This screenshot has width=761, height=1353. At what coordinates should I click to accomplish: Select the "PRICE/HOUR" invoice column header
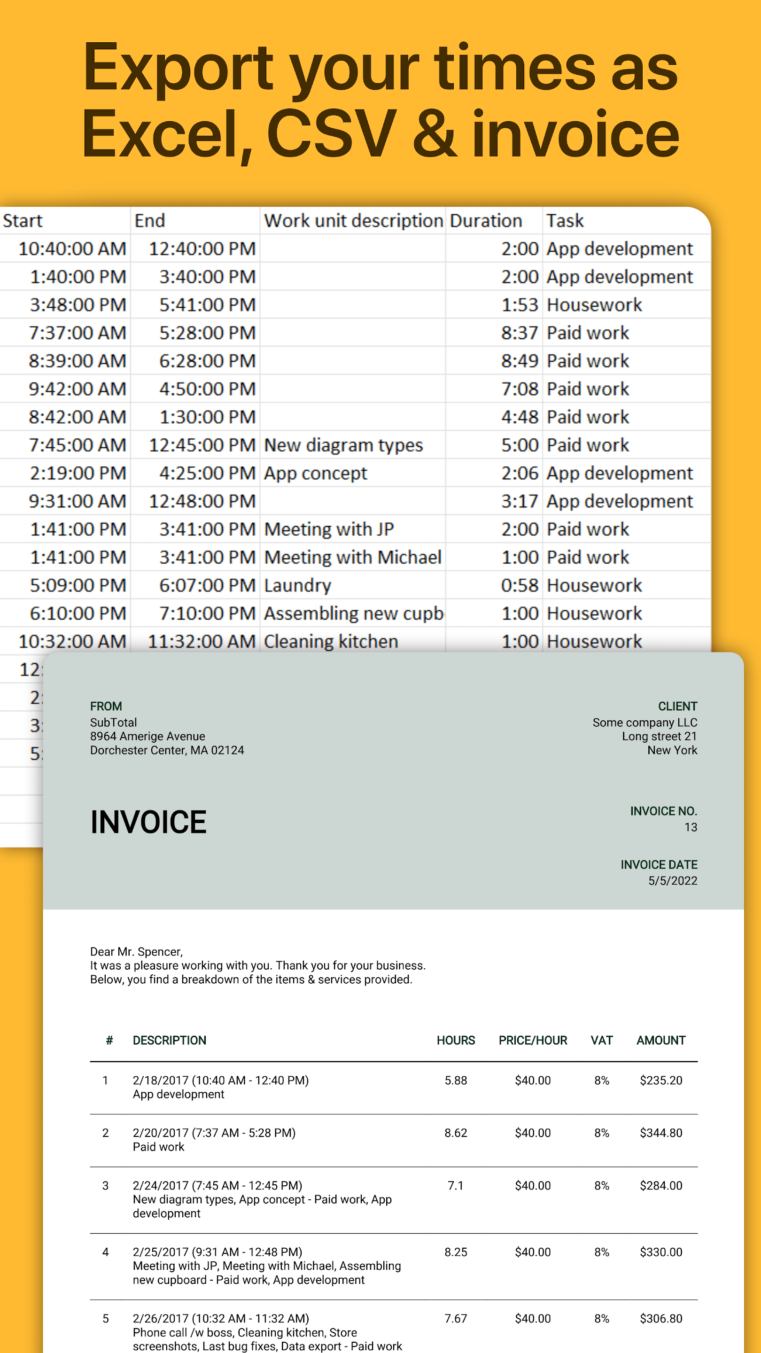[x=533, y=1041]
